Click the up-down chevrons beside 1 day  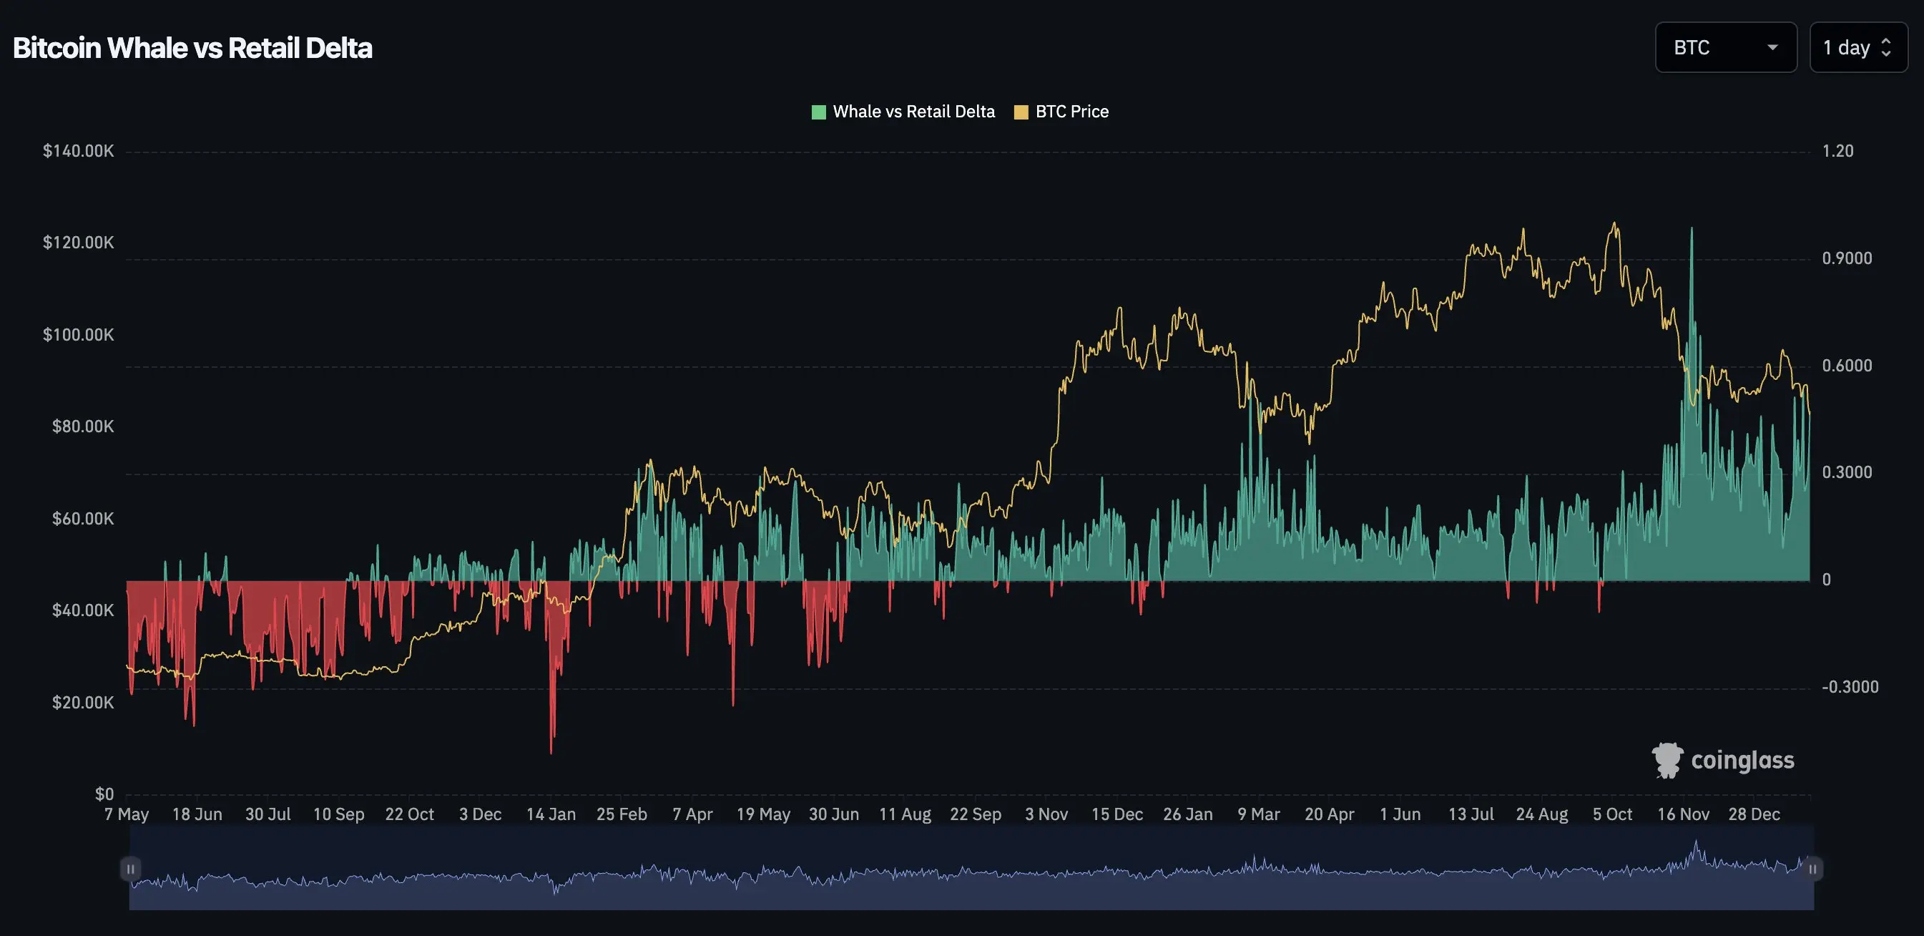(1886, 48)
